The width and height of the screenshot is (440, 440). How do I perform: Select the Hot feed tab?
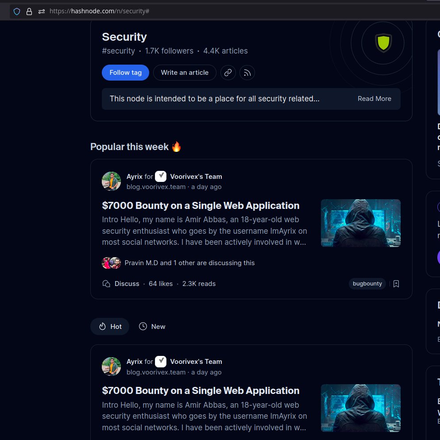pos(110,326)
